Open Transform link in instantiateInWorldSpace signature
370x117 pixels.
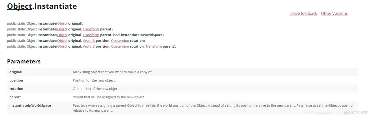tap(91, 35)
